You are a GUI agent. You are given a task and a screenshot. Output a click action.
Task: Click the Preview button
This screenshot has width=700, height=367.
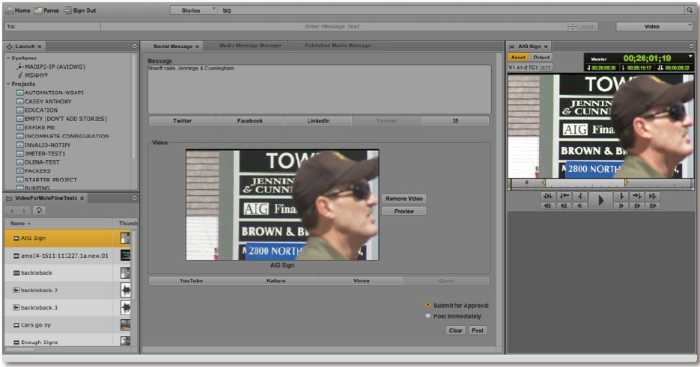(404, 212)
